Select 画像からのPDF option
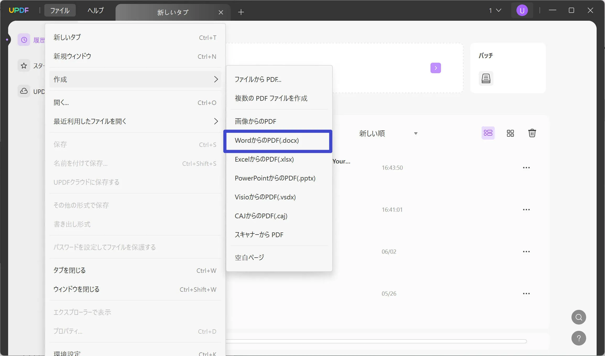The height and width of the screenshot is (356, 605). click(279, 121)
